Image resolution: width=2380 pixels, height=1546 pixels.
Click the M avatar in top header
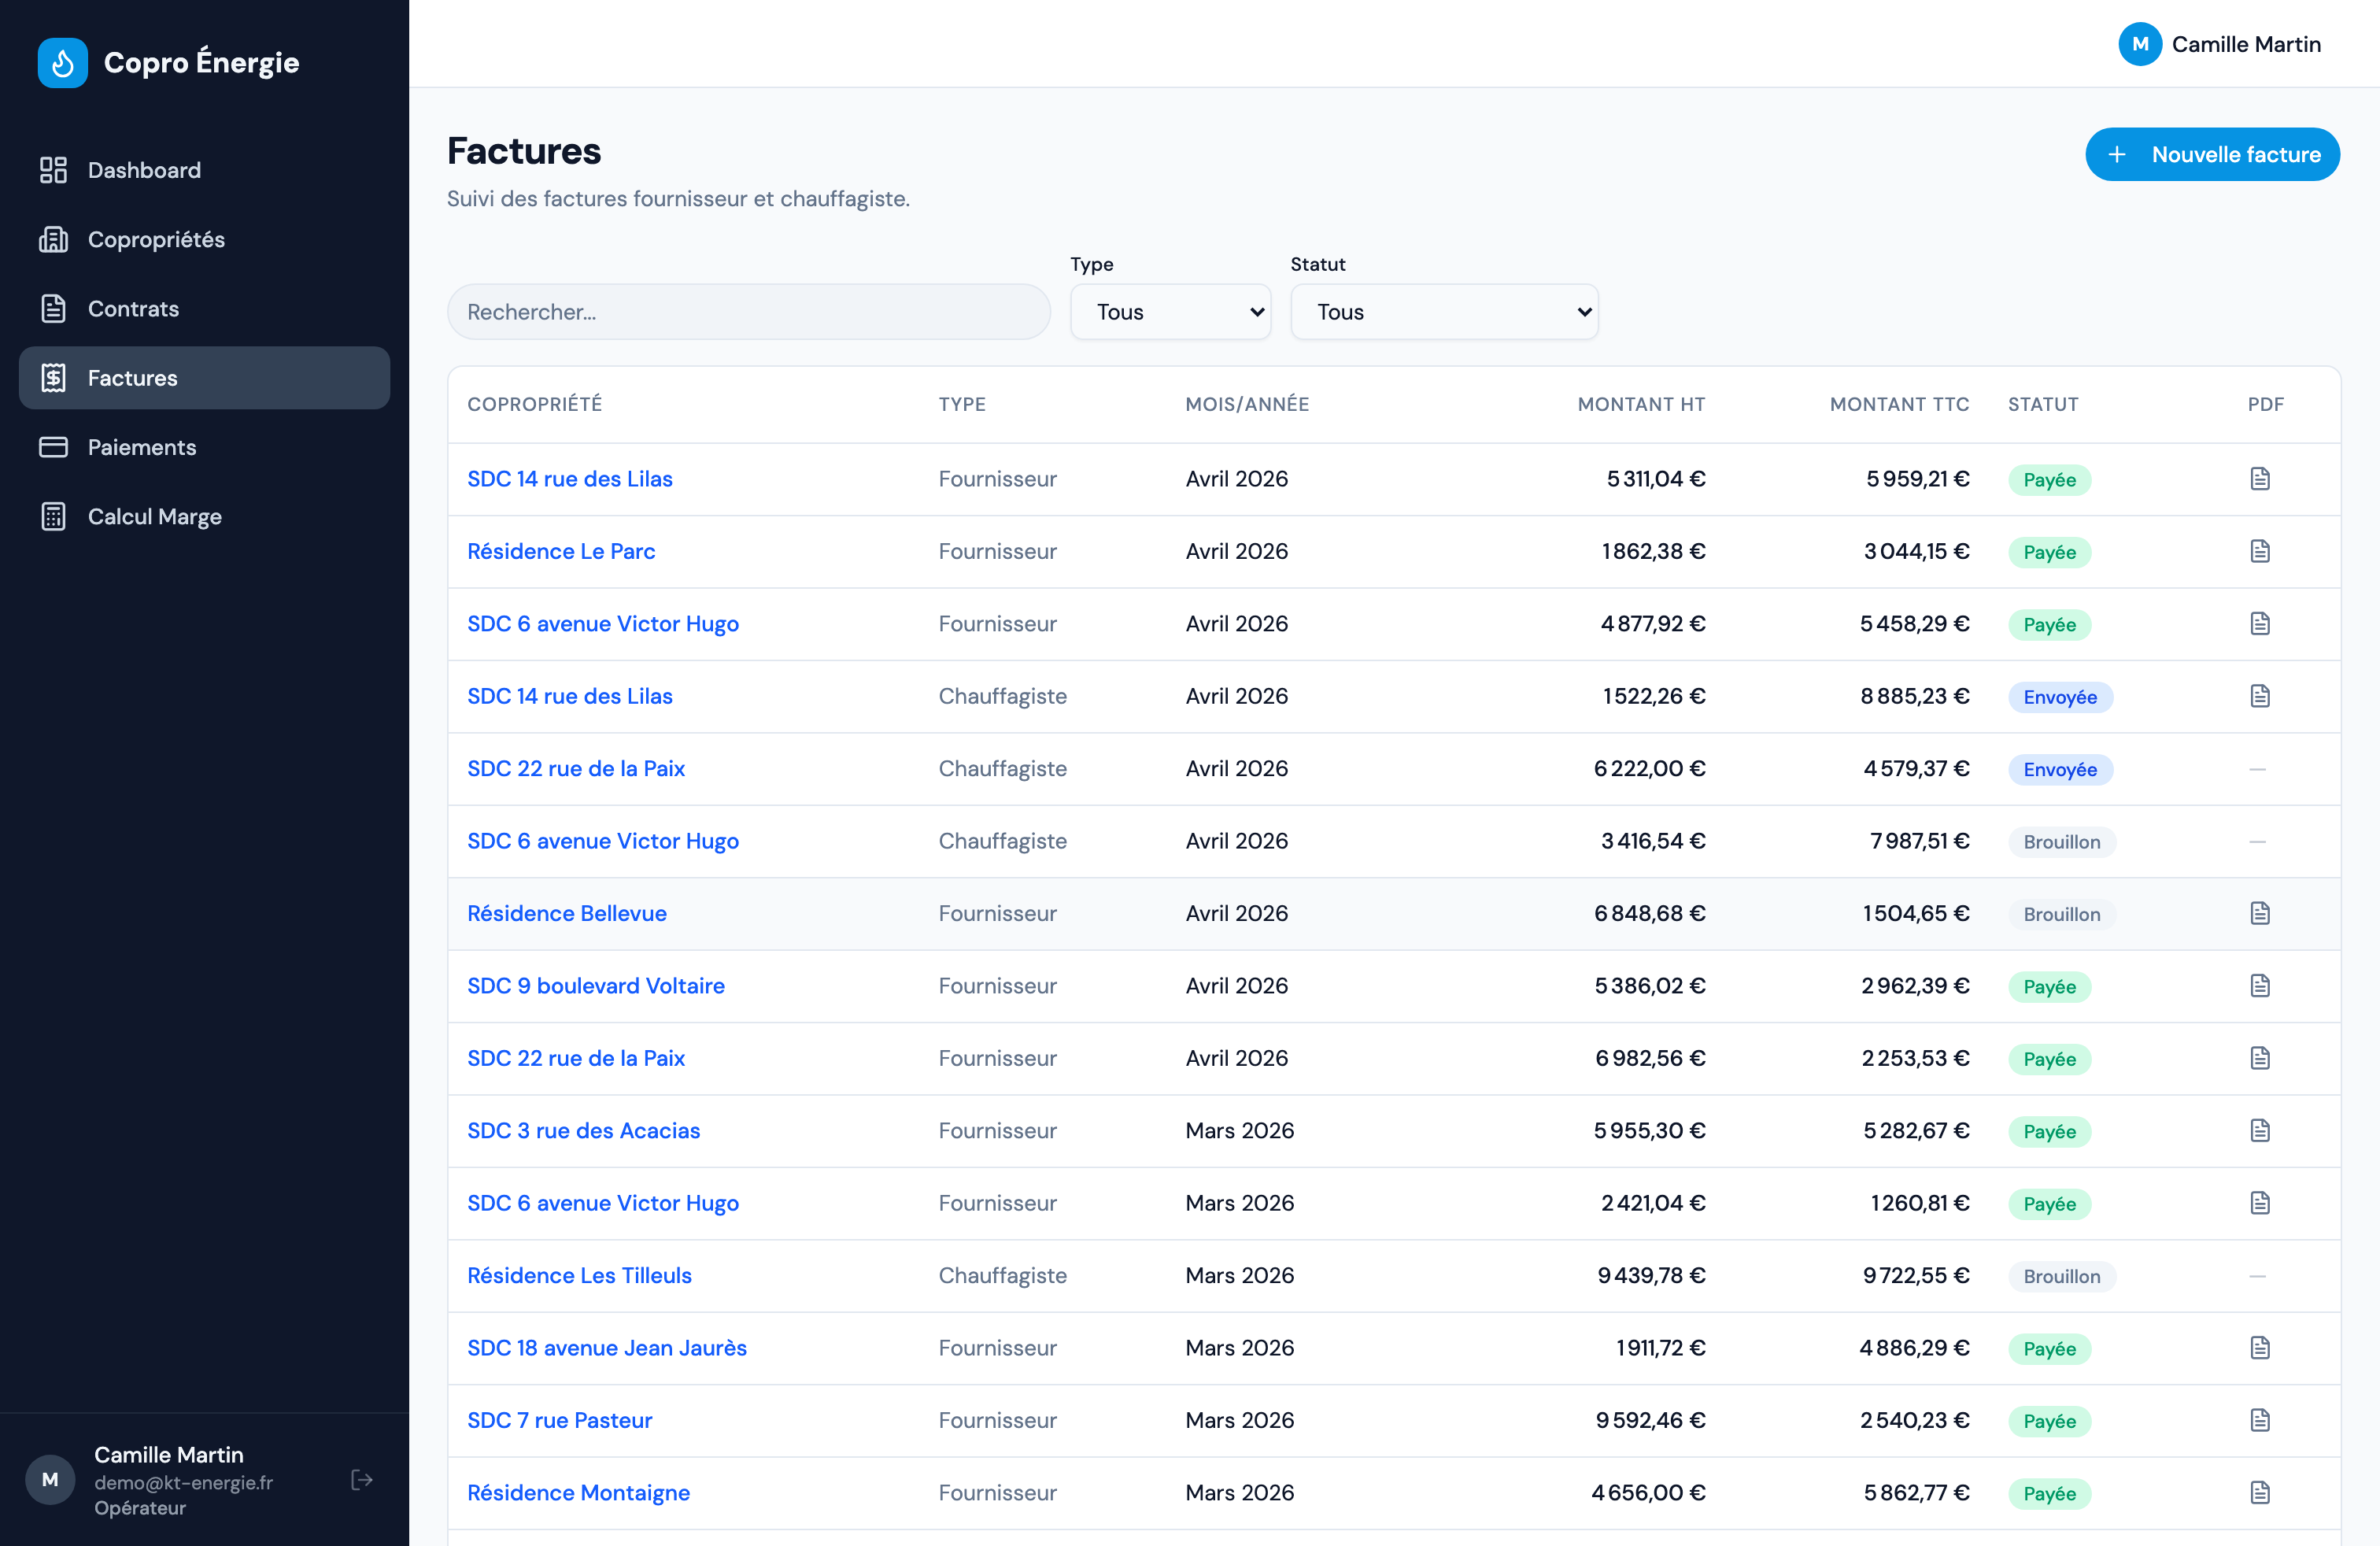coord(2139,44)
